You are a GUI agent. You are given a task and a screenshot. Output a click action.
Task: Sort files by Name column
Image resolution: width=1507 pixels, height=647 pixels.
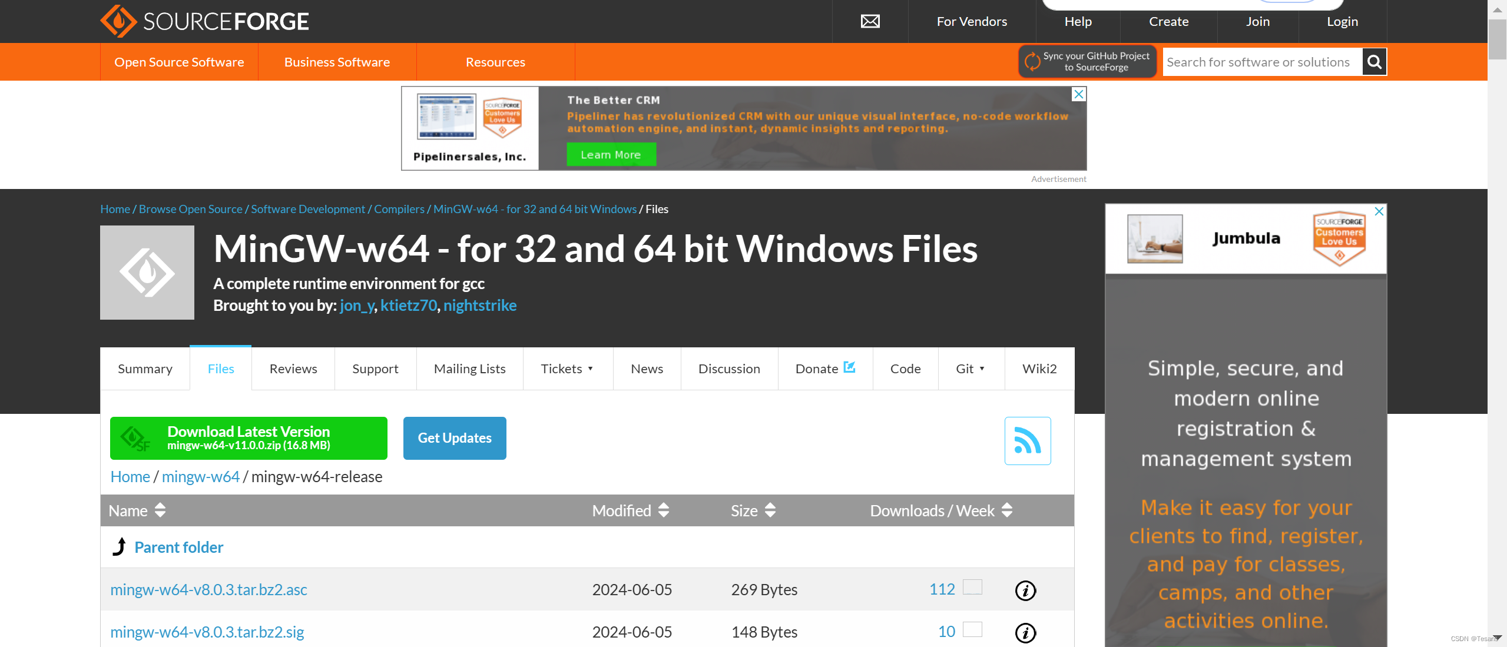(137, 510)
